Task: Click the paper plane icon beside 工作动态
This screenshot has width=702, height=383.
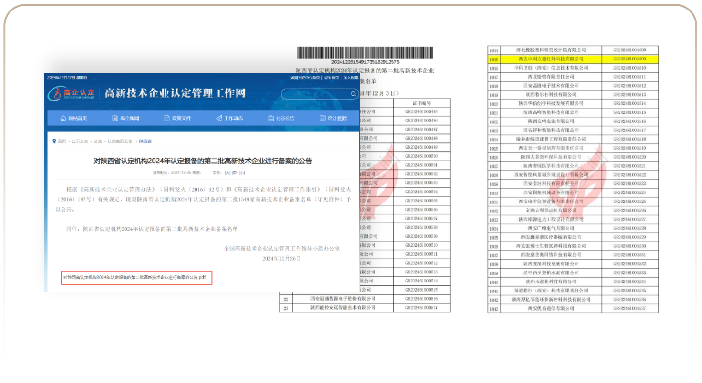Action: (219, 118)
